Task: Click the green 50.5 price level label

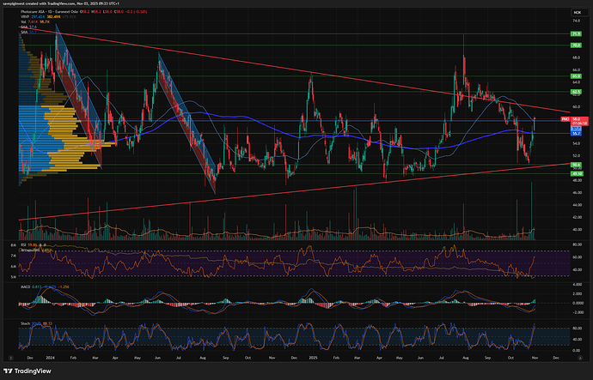Action: coord(576,164)
